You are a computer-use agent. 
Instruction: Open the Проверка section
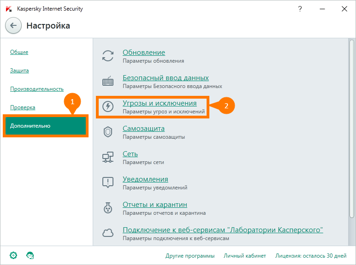coord(23,107)
